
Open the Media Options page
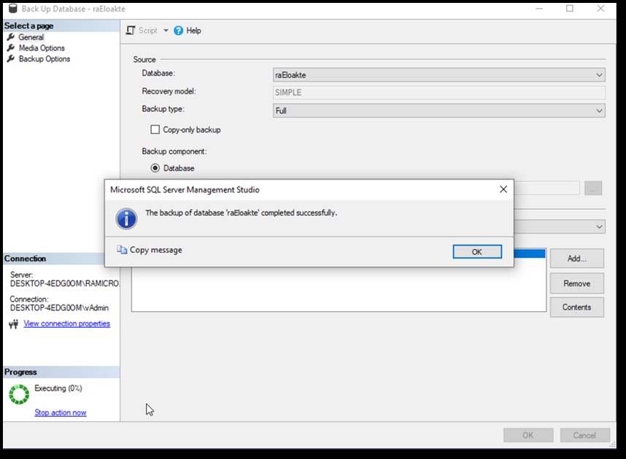pos(42,48)
